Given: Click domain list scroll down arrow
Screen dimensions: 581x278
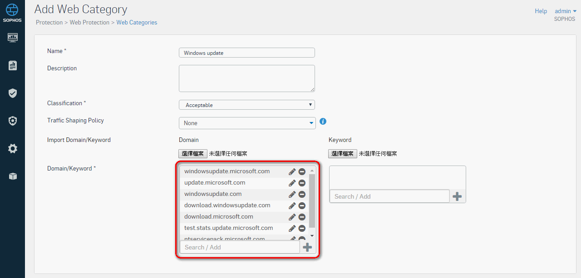Looking at the screenshot, I should coord(312,236).
